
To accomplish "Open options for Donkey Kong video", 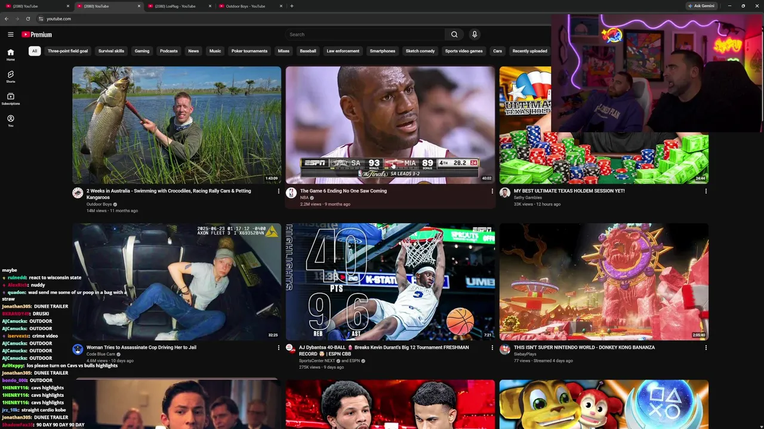I will click(706, 347).
